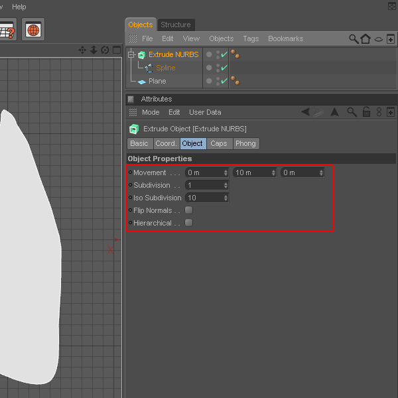The width and height of the screenshot is (398, 398).
Task: Open the Tags menu in Objects manager
Action: point(251,39)
